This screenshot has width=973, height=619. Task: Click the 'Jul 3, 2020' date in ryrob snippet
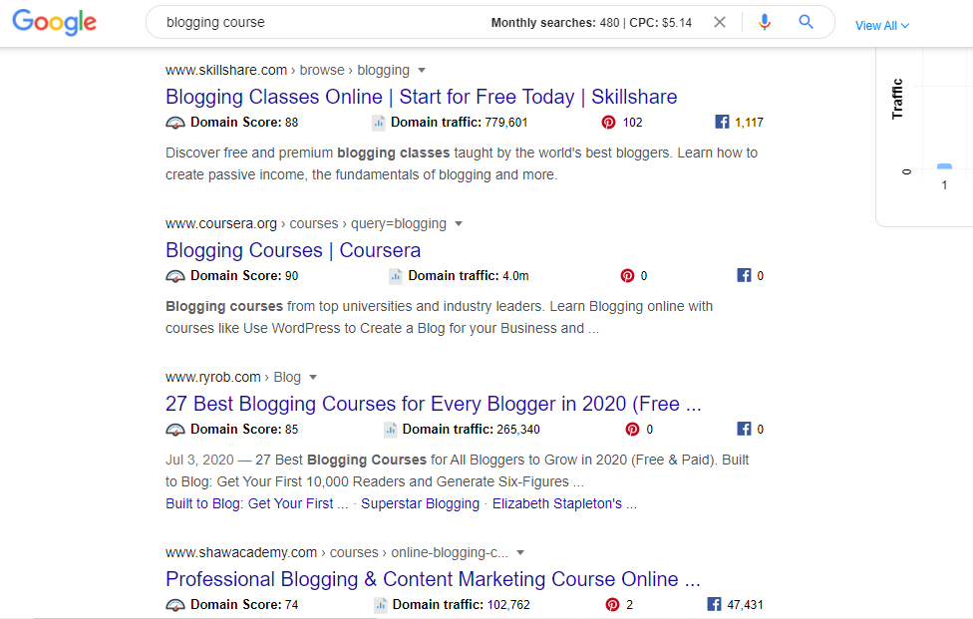coord(199,461)
